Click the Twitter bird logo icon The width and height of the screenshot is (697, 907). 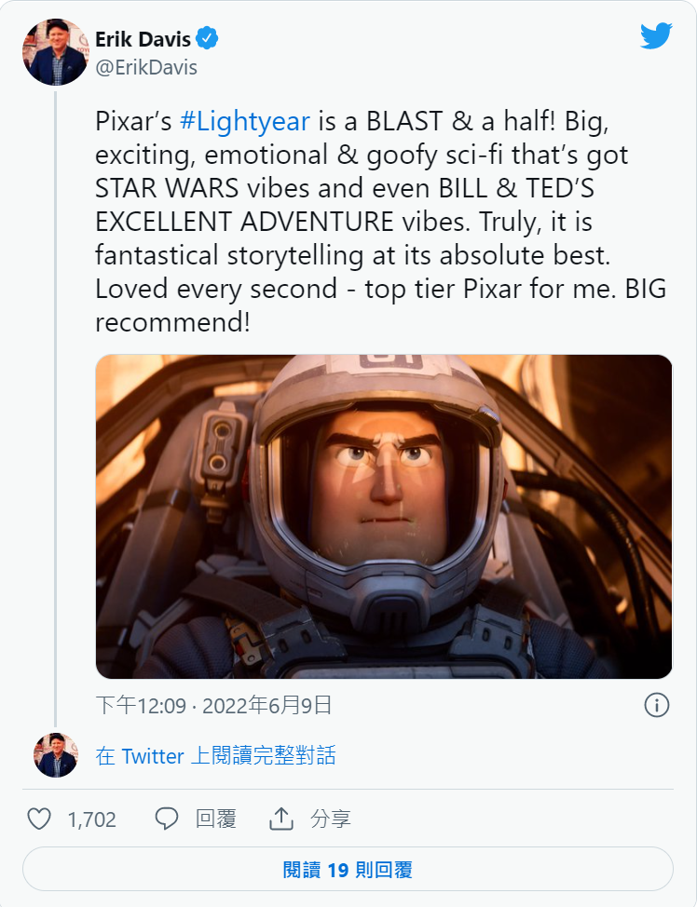pos(656,36)
